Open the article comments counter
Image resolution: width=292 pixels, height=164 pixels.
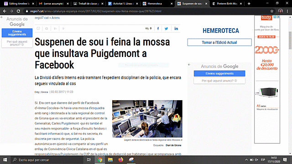click(148, 28)
